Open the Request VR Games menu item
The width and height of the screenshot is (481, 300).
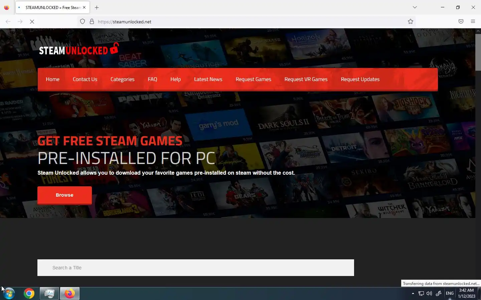[306, 79]
